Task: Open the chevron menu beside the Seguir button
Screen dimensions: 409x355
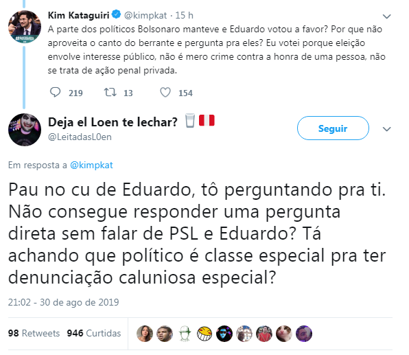Action: tap(386, 129)
